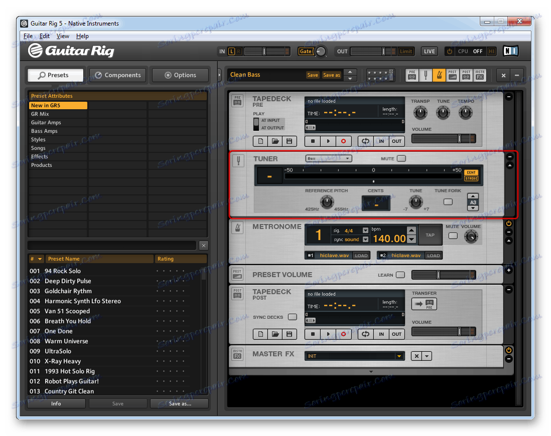Save file in Tapedeck Pre
Viewport: 551px width, 436px height.
(x=289, y=141)
